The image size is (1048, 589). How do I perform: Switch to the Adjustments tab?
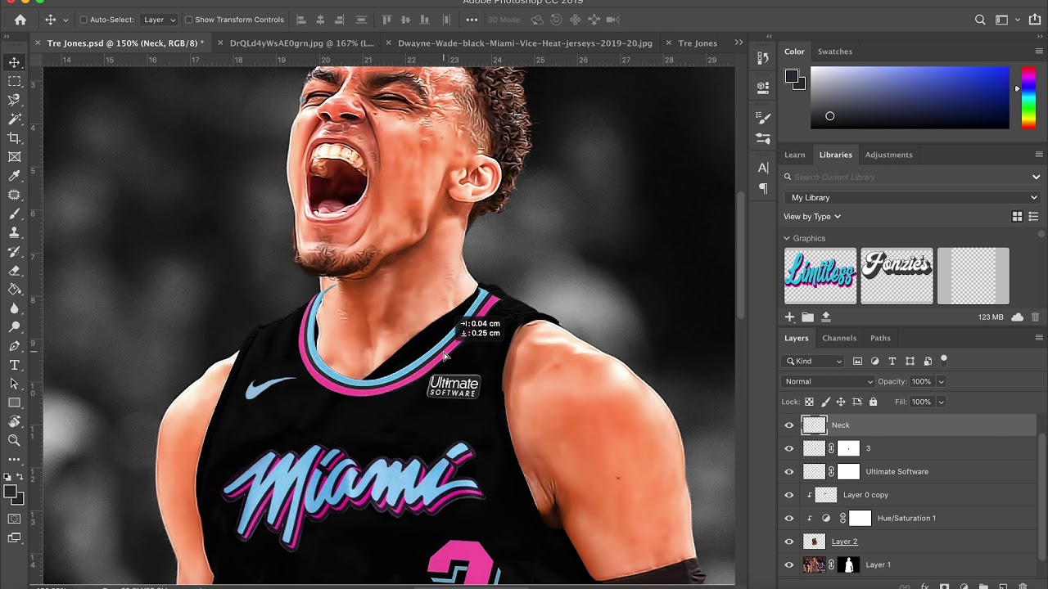pos(888,155)
